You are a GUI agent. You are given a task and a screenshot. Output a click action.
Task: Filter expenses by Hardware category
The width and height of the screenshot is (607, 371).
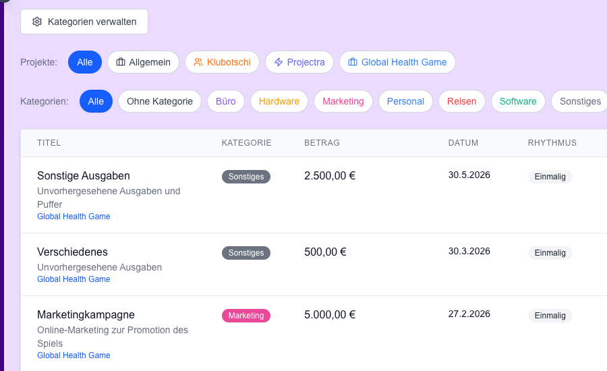tap(279, 101)
